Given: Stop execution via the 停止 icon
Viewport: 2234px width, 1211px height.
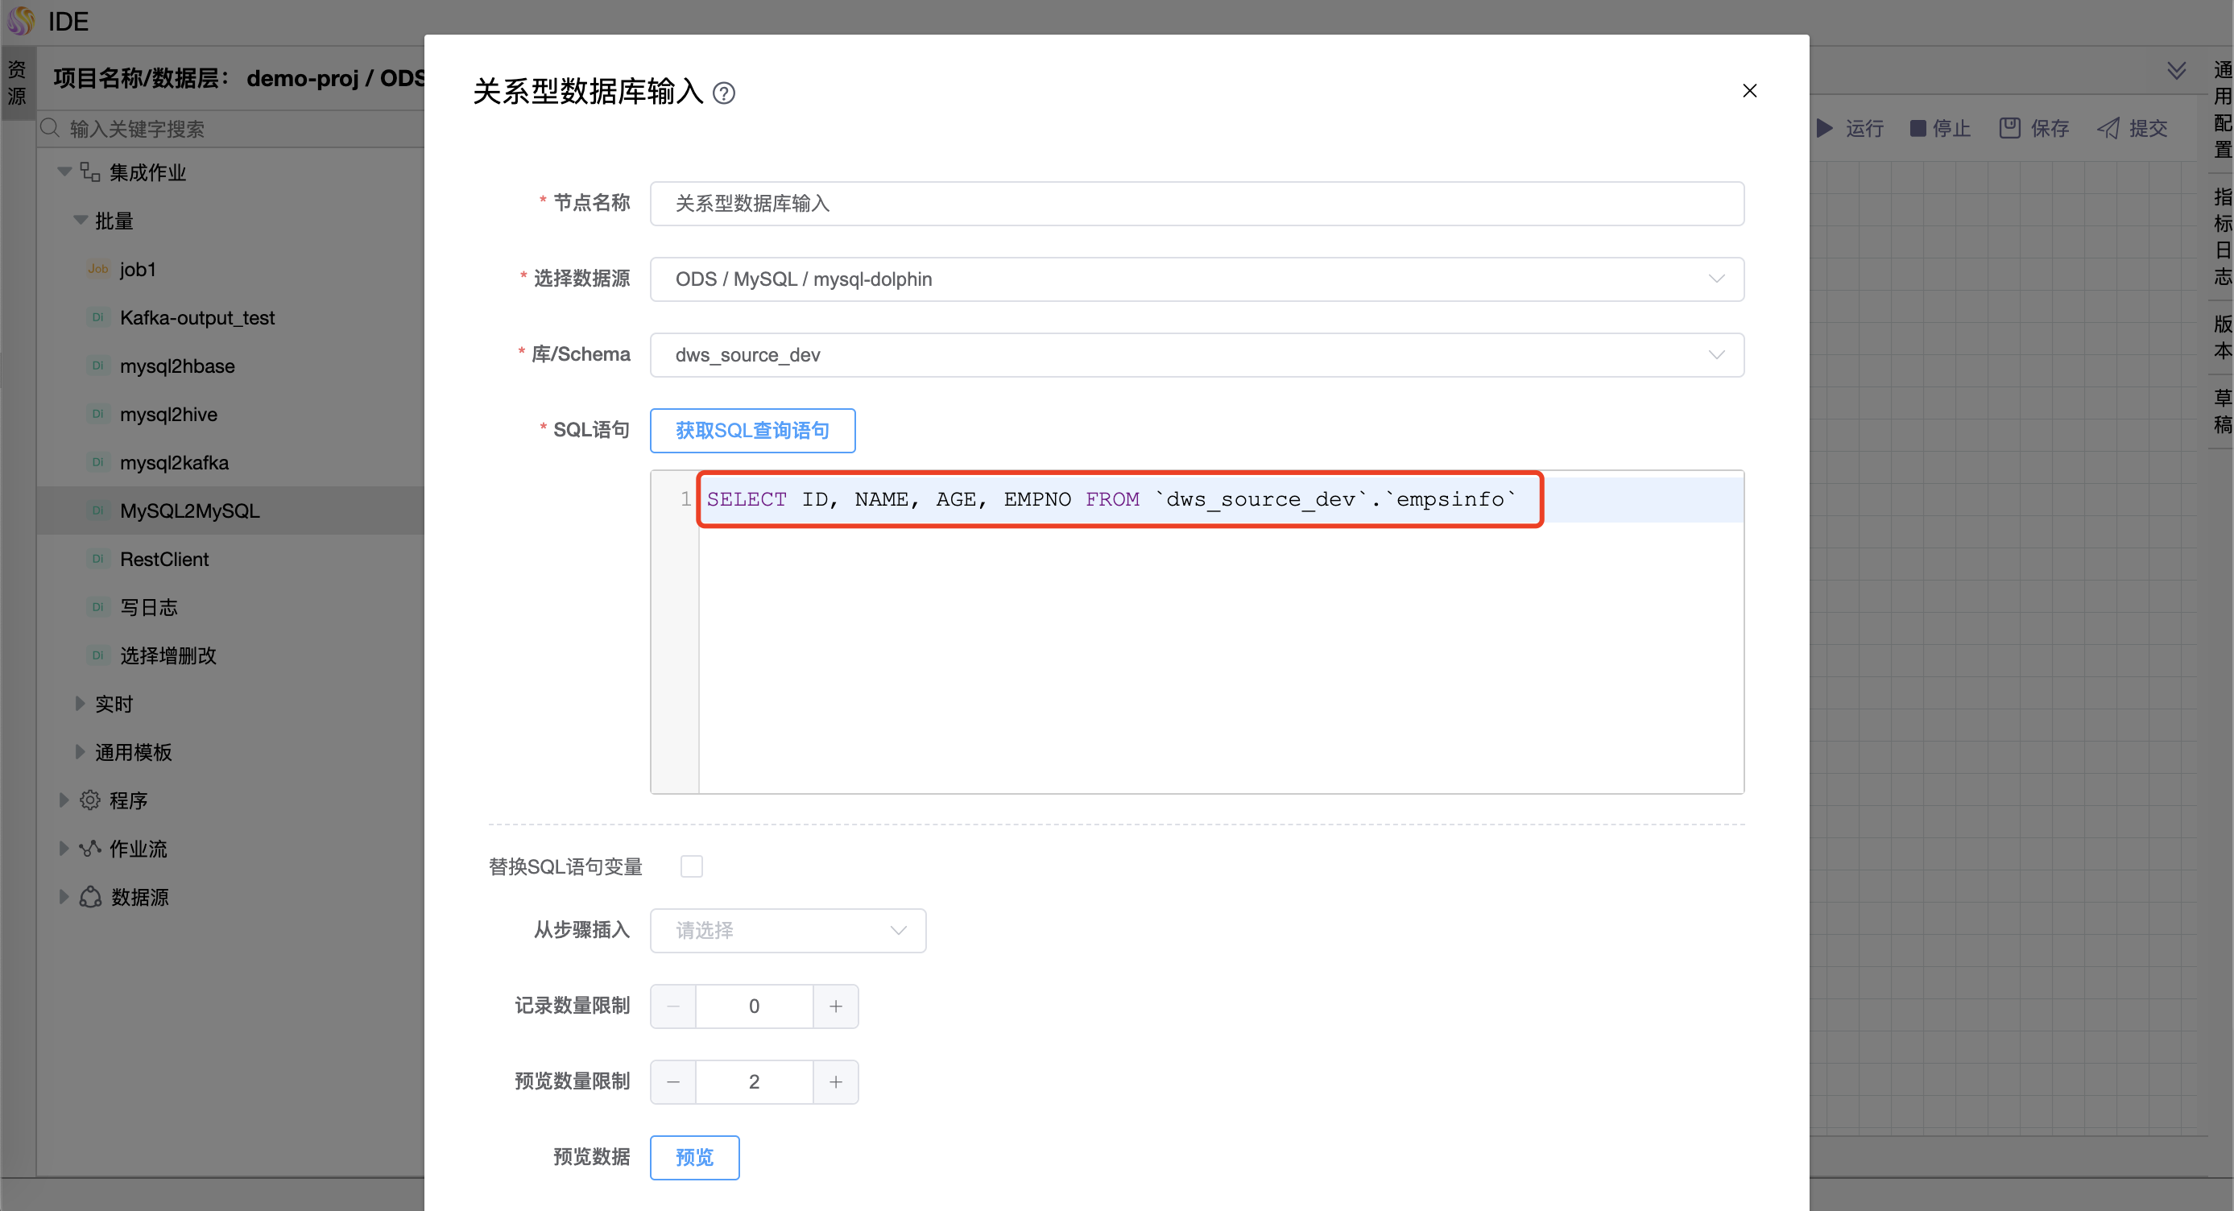Looking at the screenshot, I should tap(1918, 127).
